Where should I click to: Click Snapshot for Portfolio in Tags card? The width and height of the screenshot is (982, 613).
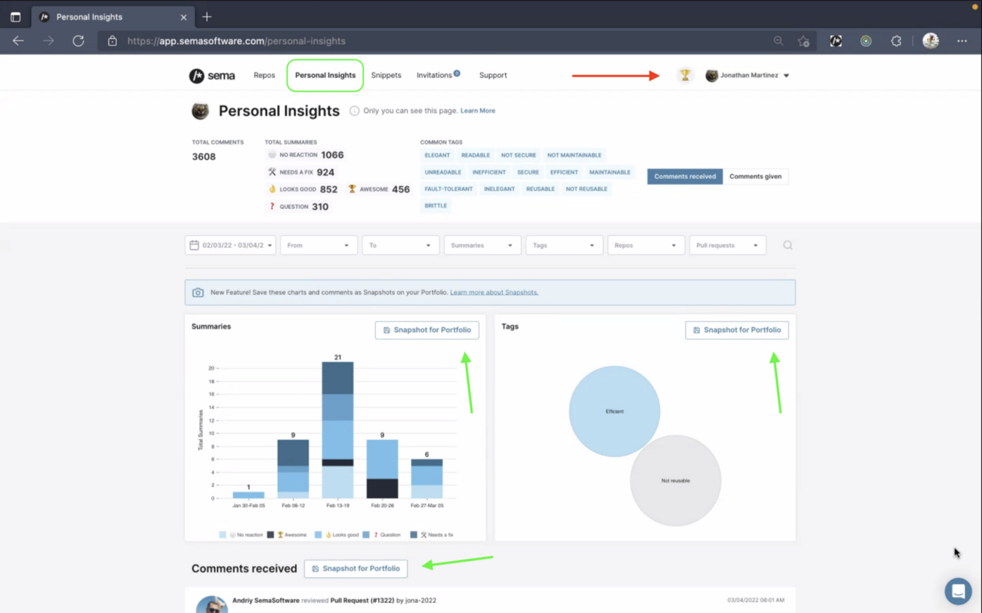[x=737, y=330]
